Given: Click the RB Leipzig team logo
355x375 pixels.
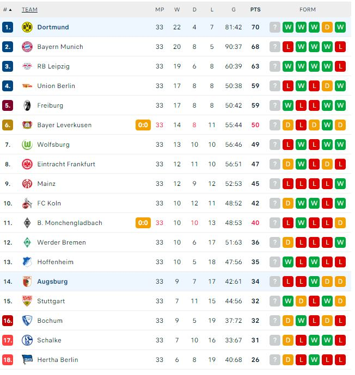Looking at the screenshot, I should (27, 66).
